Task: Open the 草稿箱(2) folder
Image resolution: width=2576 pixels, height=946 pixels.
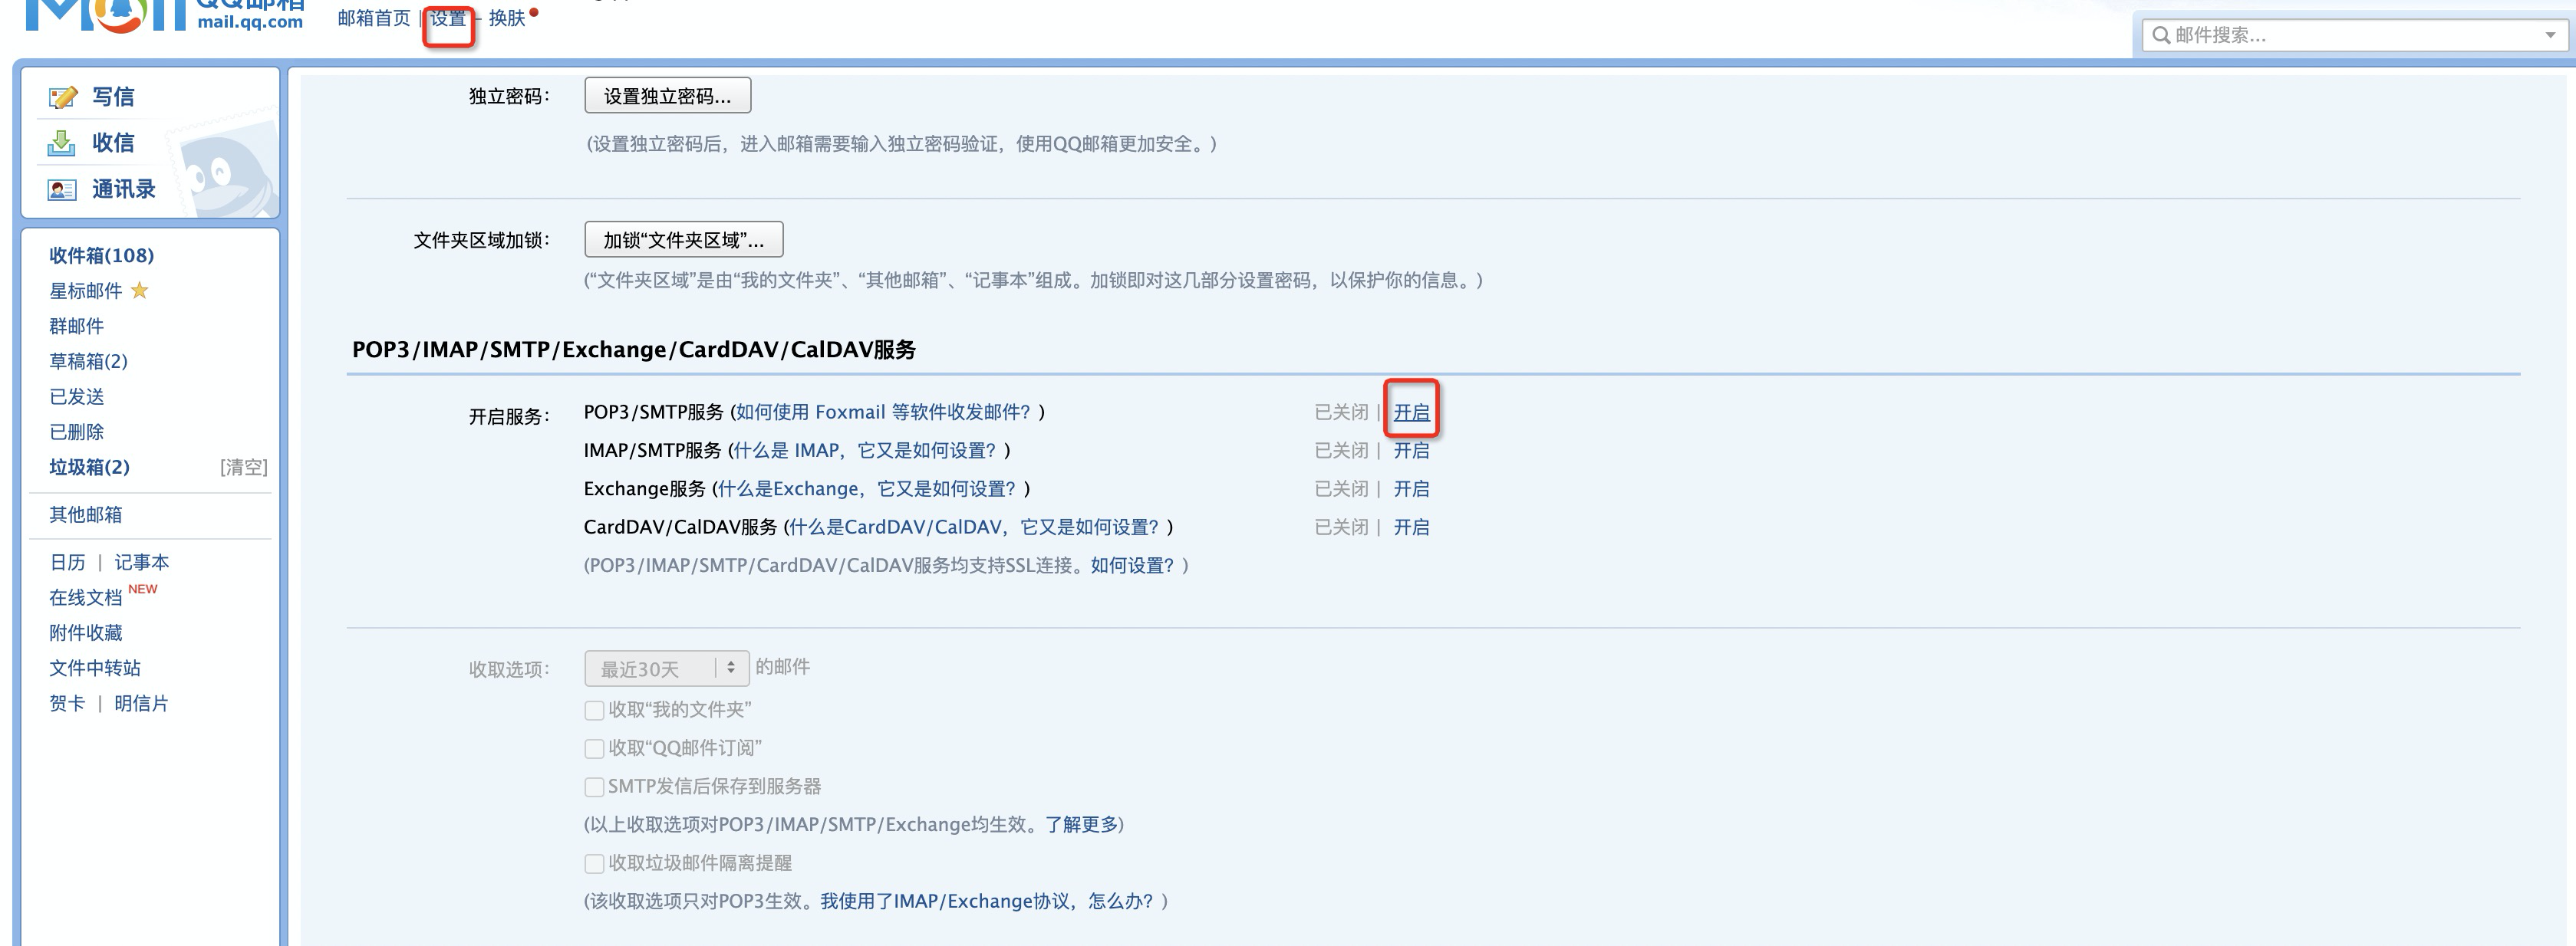Action: pyautogui.click(x=88, y=362)
